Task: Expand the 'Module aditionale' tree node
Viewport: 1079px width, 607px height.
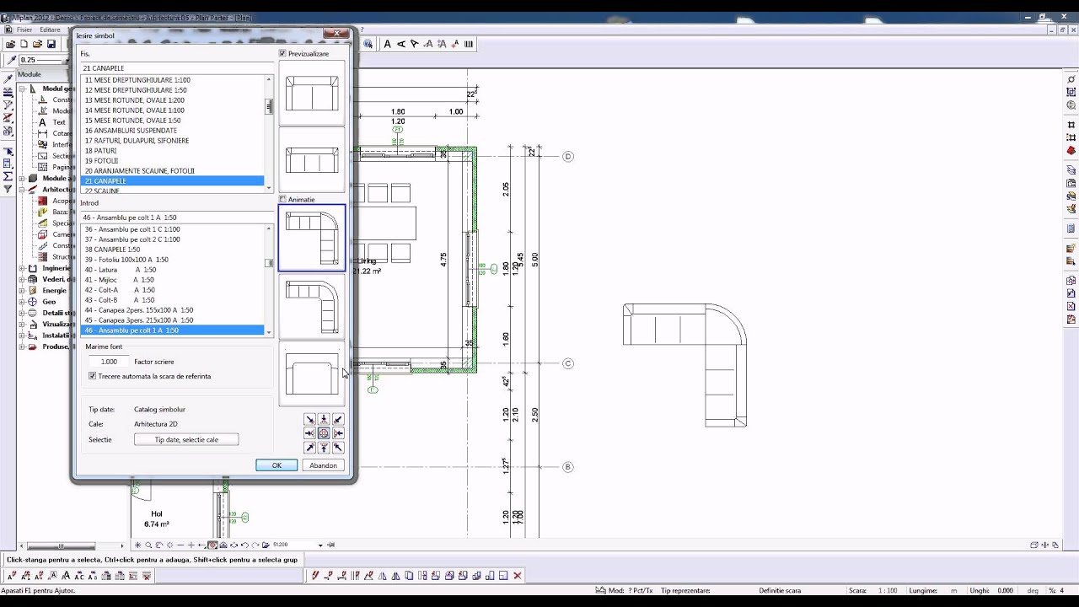Action: pos(22,179)
